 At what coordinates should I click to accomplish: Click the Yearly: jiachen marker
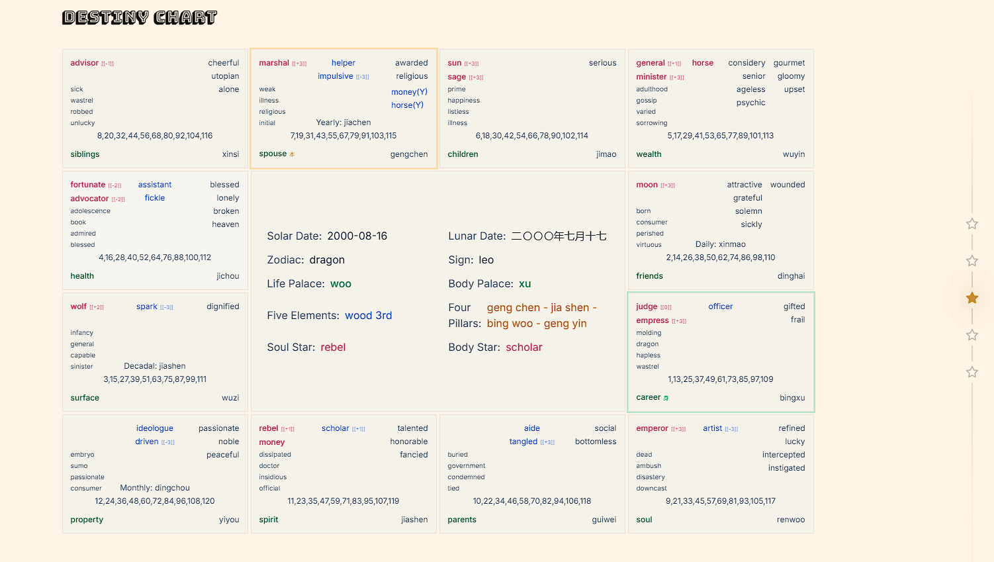click(x=343, y=122)
